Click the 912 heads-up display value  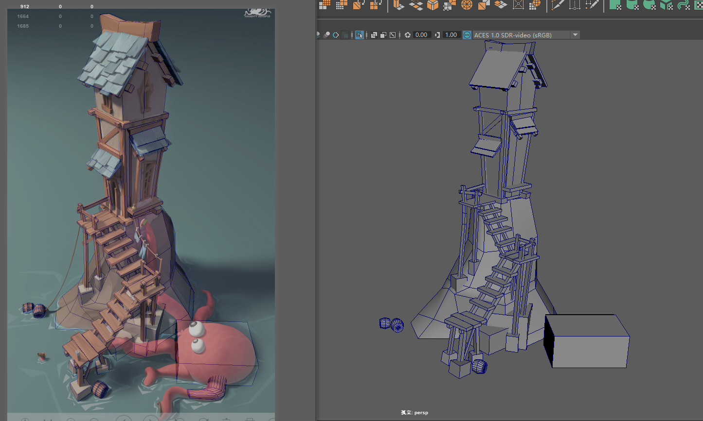(24, 7)
